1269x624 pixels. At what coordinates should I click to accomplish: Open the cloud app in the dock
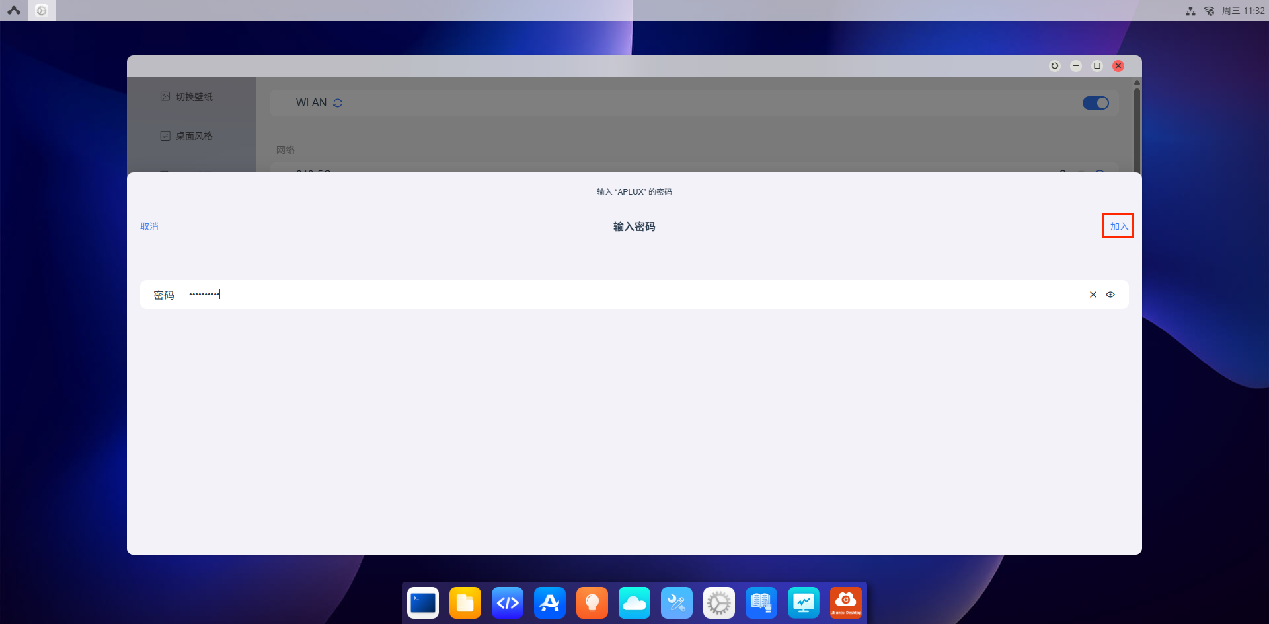coord(634,603)
